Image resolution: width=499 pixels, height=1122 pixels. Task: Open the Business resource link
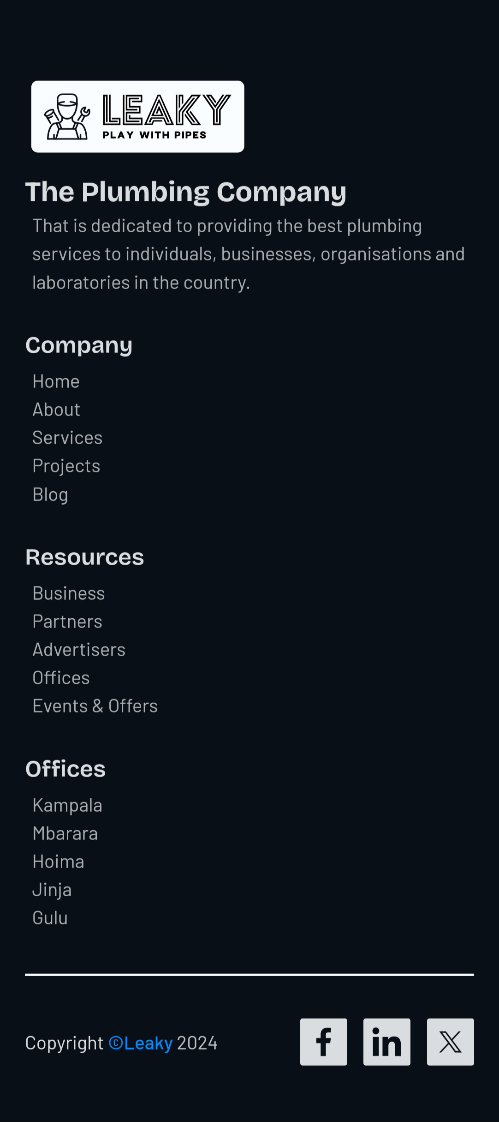coord(69,593)
